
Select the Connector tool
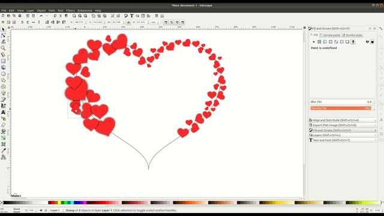(x=3, y=157)
